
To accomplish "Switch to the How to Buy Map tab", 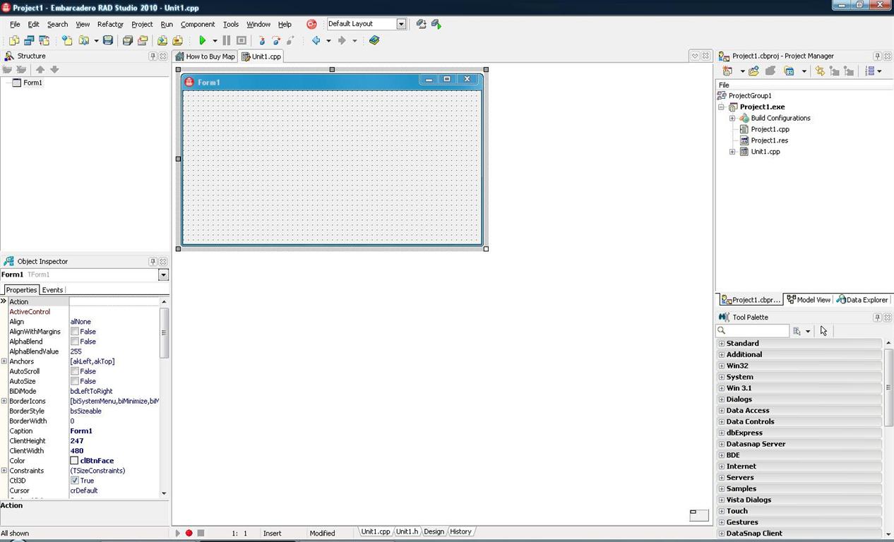I will 205,56.
